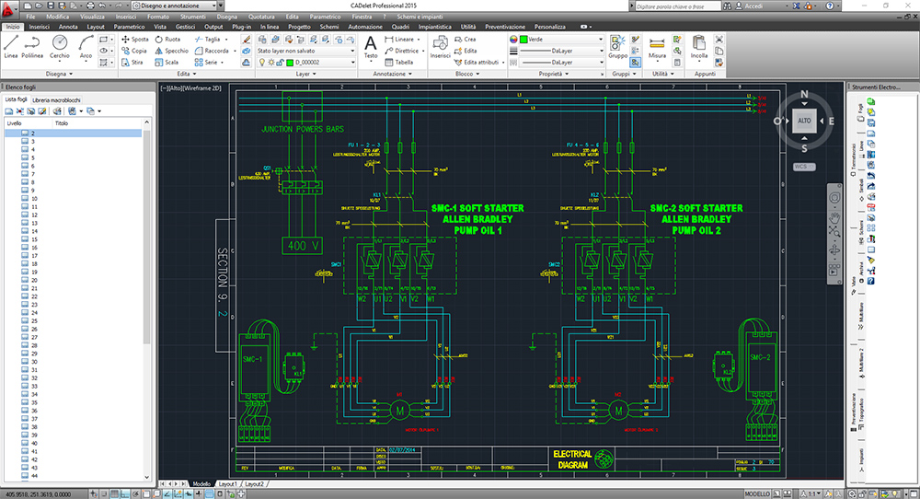The height and width of the screenshot is (499, 920).
Task: Click the Sposta move button
Action: (x=135, y=40)
